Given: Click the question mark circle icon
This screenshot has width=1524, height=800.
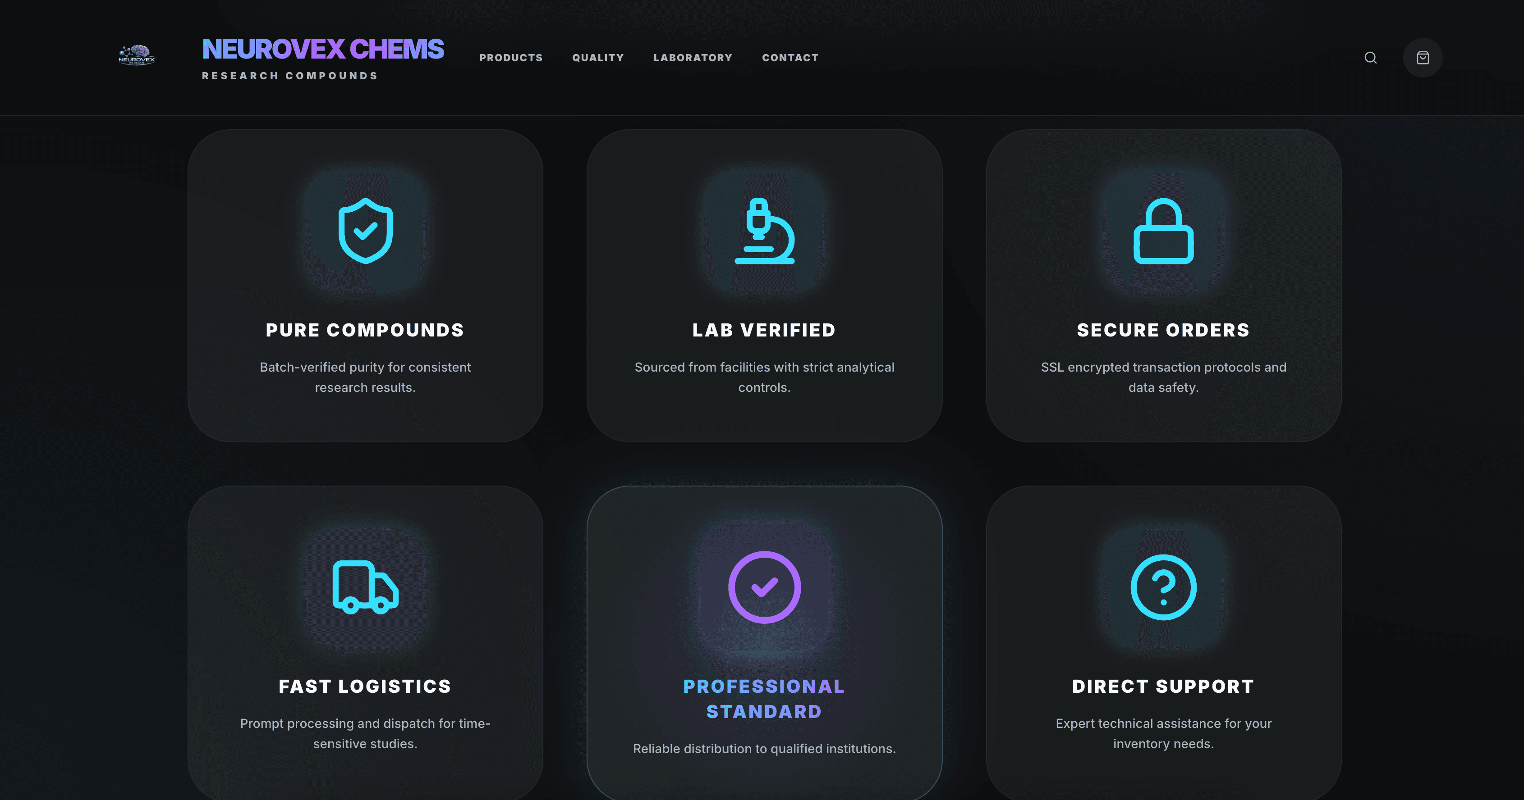Looking at the screenshot, I should coord(1163,586).
